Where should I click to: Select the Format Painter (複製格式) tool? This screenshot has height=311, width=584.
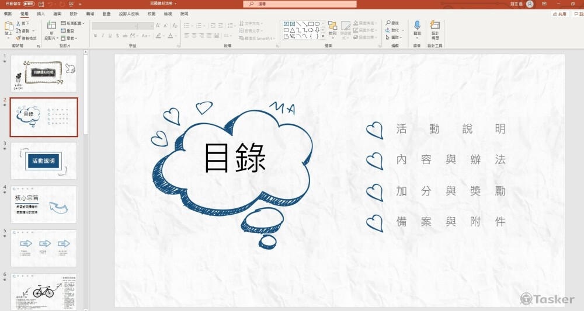click(26, 38)
